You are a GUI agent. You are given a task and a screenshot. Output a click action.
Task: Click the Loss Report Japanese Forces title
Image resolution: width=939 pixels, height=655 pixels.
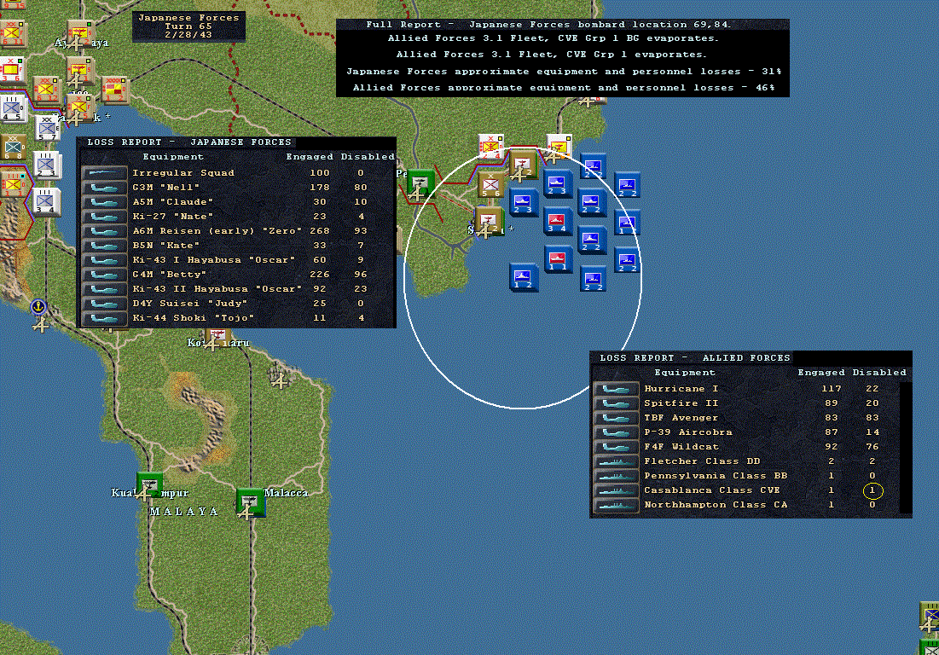point(189,142)
